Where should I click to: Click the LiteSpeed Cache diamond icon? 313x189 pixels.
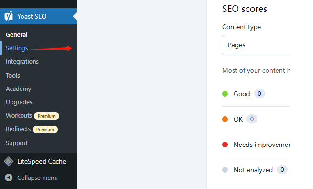pos(9,161)
